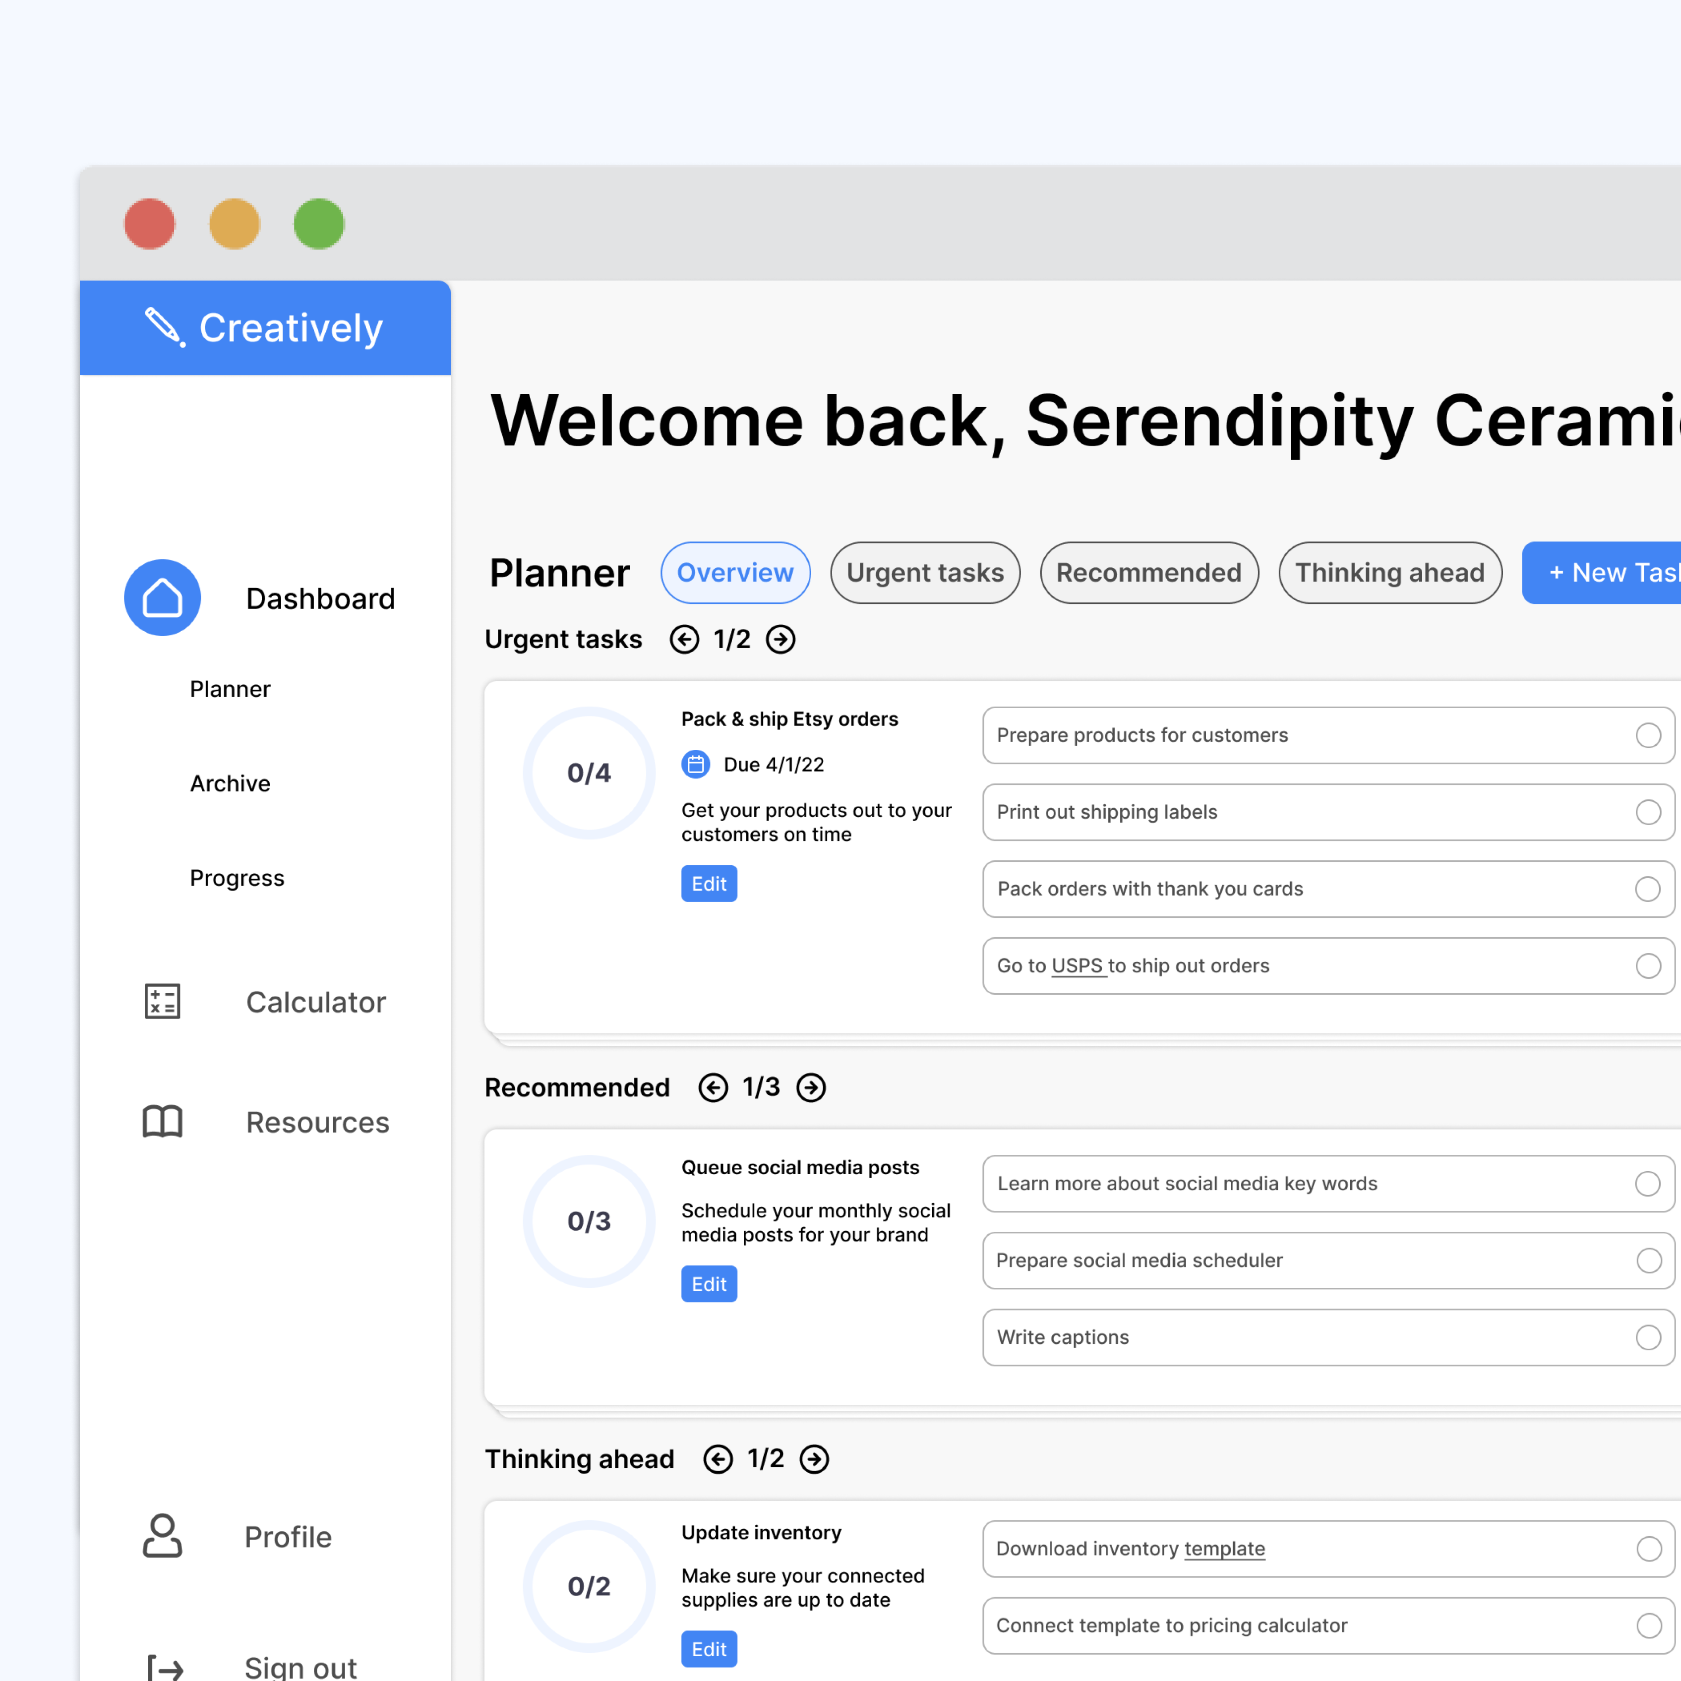Click the Profile label in sidebar
Screen dimensions: 1681x1681
(x=288, y=1537)
